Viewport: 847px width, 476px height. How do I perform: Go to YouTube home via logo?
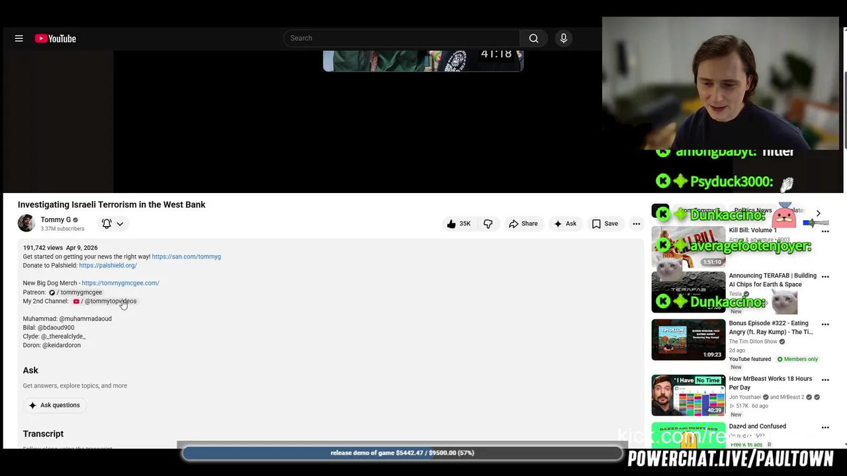[x=56, y=38]
